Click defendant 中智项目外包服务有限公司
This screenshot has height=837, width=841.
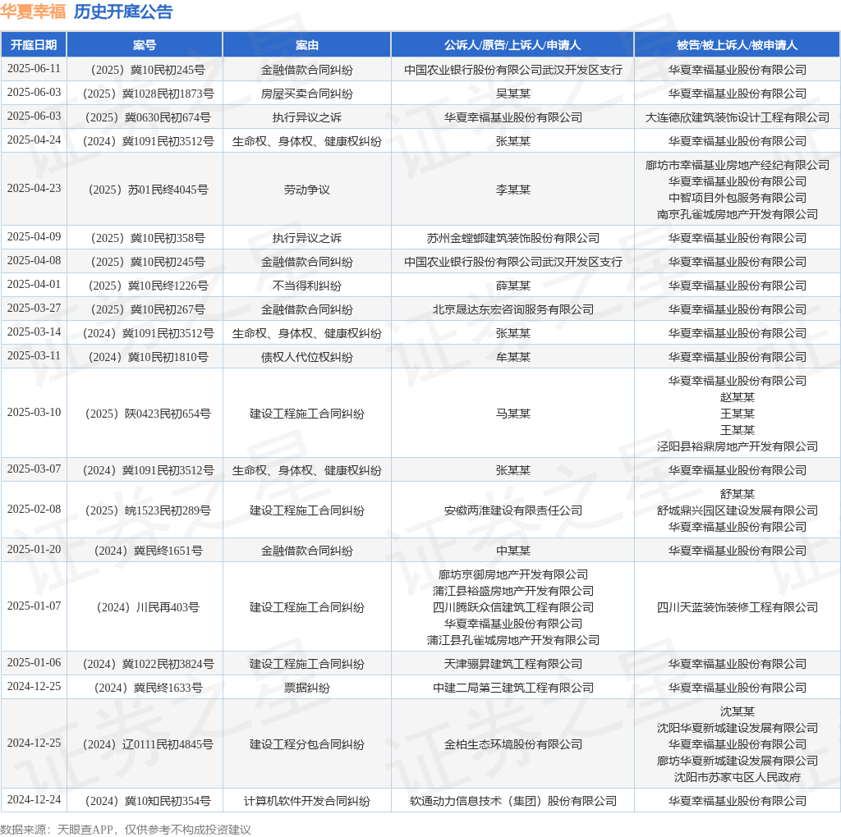pos(737,198)
